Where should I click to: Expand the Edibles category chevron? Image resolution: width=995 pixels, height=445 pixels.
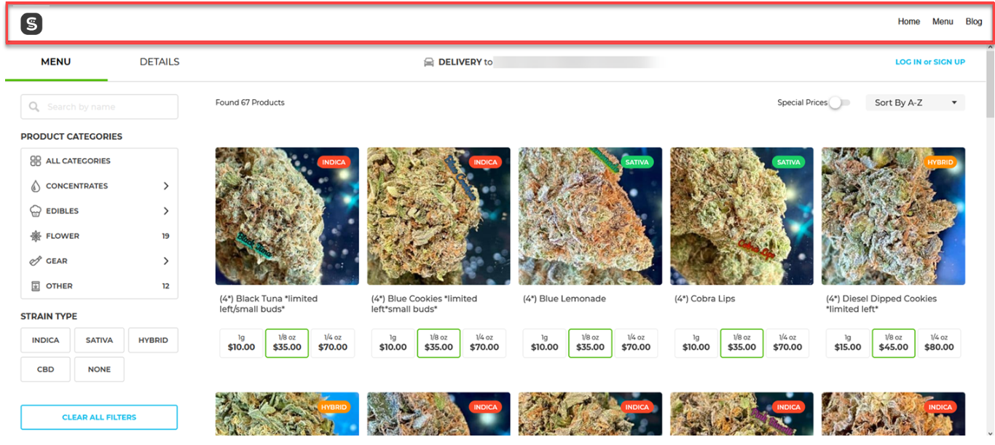[x=166, y=211]
